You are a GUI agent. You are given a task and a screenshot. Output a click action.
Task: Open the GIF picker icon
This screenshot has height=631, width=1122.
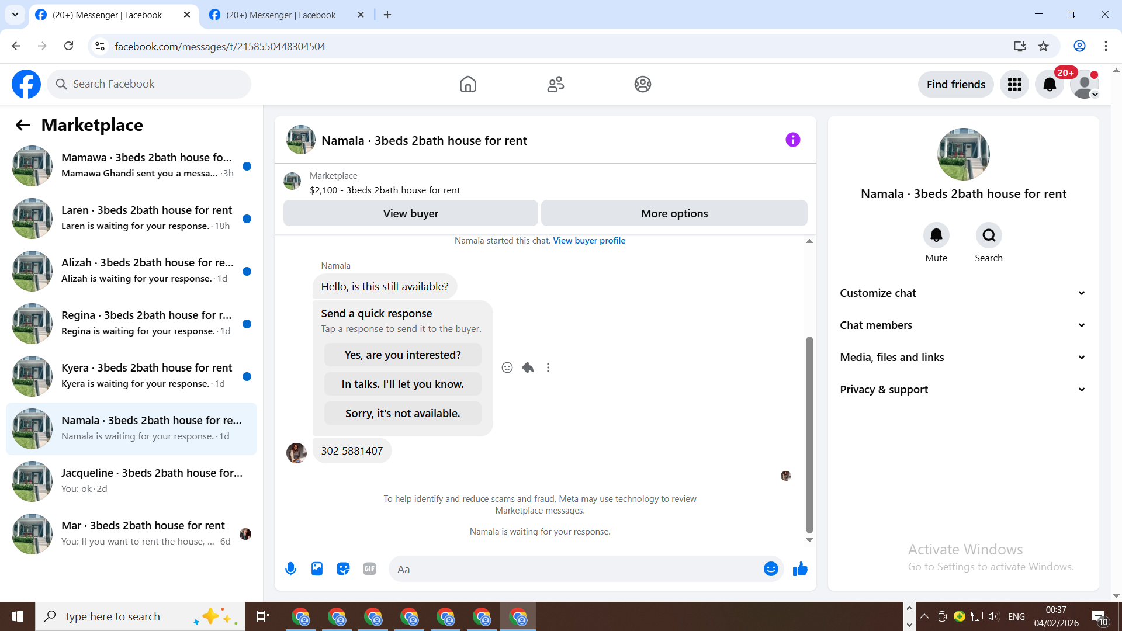(369, 568)
